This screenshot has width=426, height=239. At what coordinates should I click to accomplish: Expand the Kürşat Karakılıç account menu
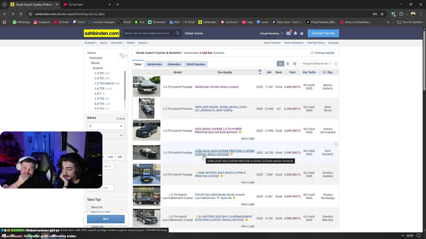[272, 33]
